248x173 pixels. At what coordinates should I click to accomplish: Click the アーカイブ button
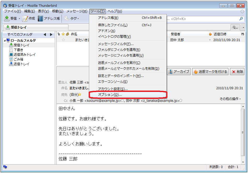pyautogui.click(x=179, y=72)
